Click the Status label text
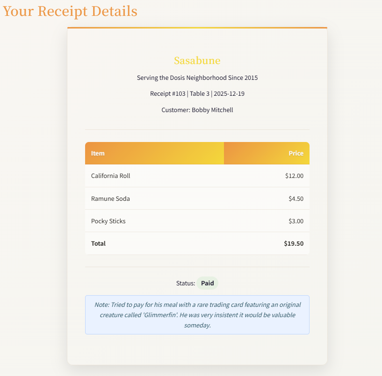This screenshot has width=382, height=376. 186,283
